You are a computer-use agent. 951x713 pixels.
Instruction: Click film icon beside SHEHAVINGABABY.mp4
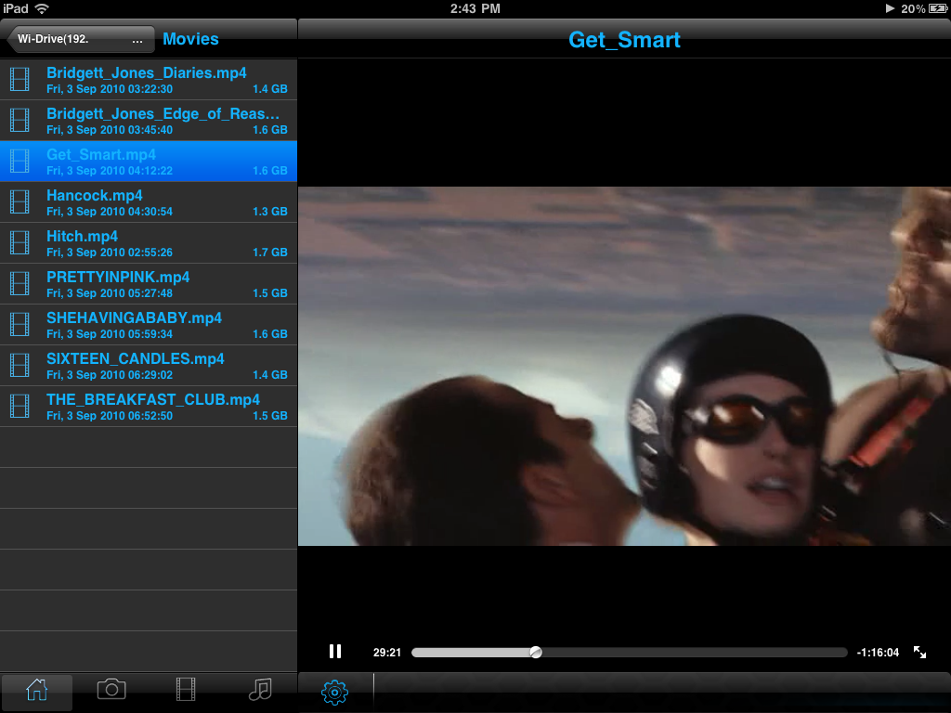[x=20, y=324]
